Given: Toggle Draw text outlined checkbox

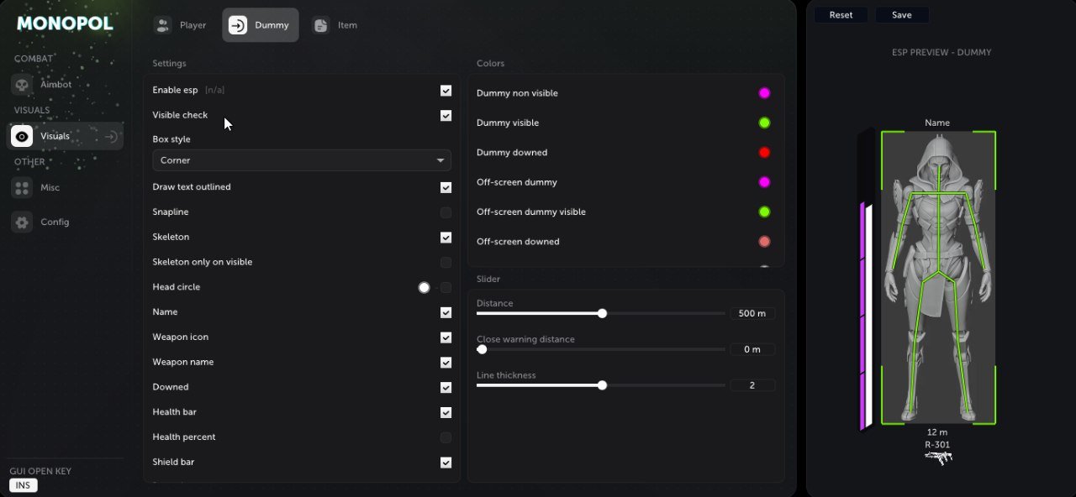Looking at the screenshot, I should [x=446, y=187].
